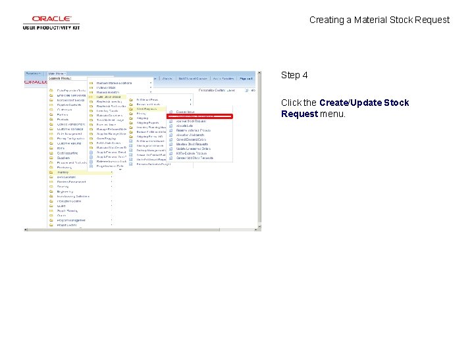Click the Inventory folder icon
The width and height of the screenshot is (474, 355).
51,172
